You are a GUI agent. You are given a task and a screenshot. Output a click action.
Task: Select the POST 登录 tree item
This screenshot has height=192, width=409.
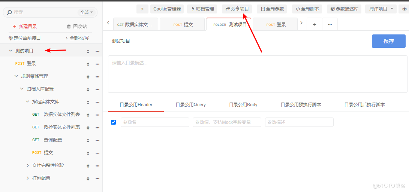[x=25, y=64]
